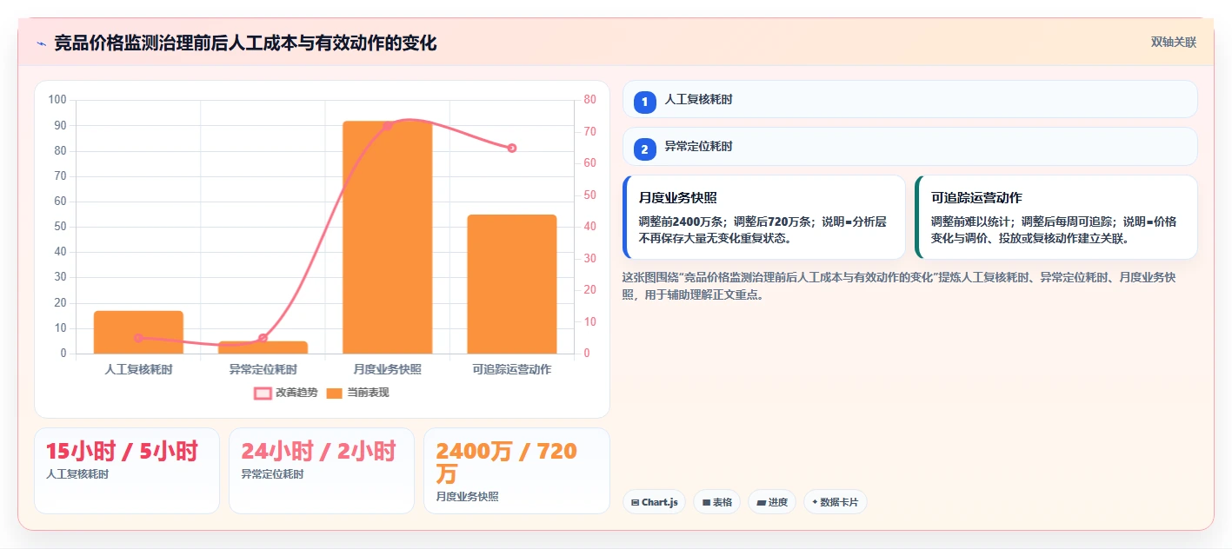Click the orange bar for 月度业务快照
Image resolution: width=1232 pixels, height=549 pixels.
point(387,237)
